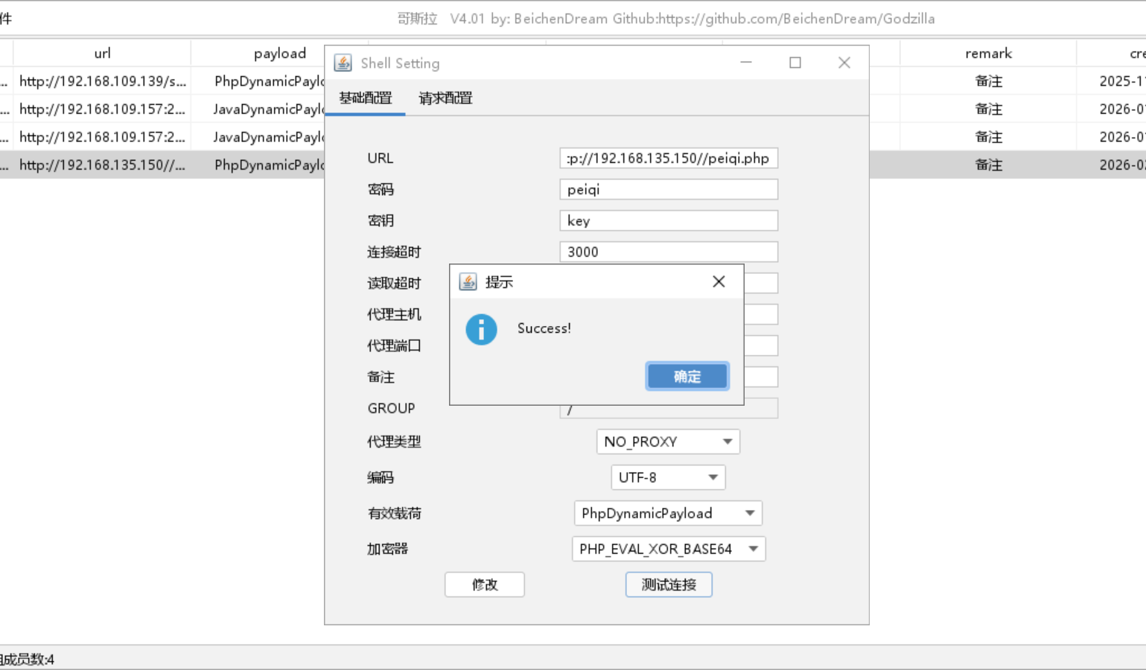The image size is (1146, 670).
Task: Click the Success! message text
Action: click(544, 328)
